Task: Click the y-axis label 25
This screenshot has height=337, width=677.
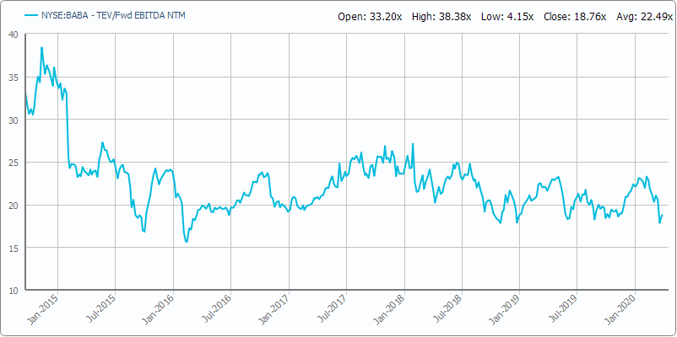Action: coord(14,163)
